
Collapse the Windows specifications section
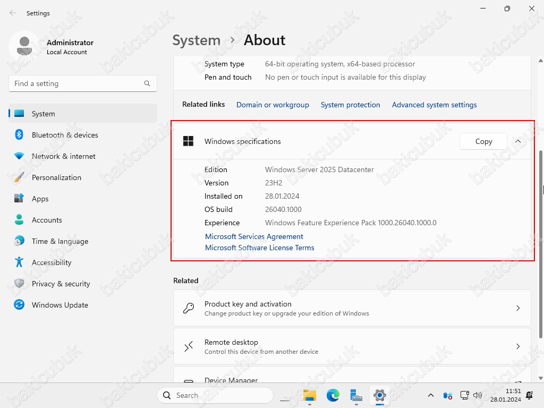[518, 141]
